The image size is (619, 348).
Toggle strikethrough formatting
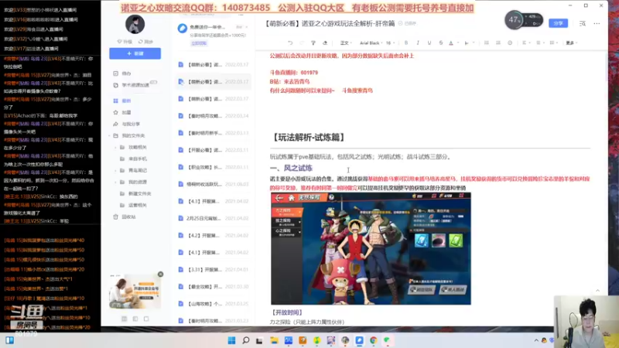(440, 43)
